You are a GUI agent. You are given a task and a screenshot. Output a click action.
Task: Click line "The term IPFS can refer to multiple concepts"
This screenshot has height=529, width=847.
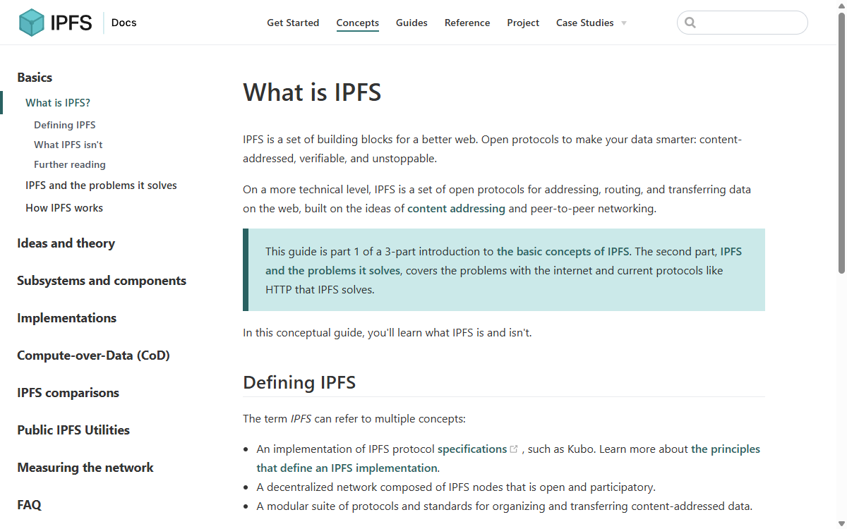(x=354, y=419)
